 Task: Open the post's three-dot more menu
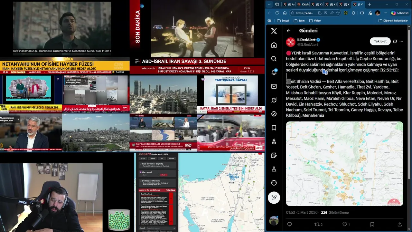tap(401, 41)
